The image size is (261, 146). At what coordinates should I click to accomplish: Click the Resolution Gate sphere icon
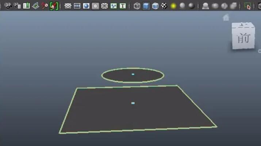86,6
